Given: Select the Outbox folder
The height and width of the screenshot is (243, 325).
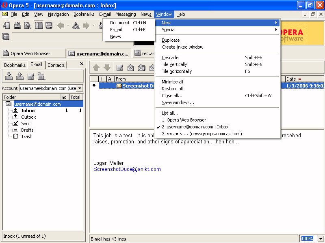Looking at the screenshot, I should click(28, 117).
